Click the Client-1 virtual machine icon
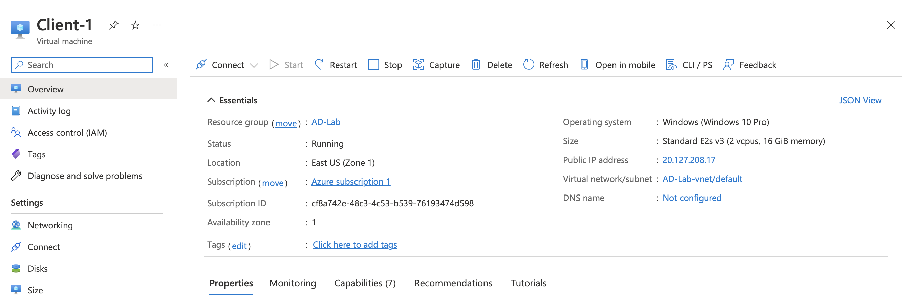Viewport: 904px width, 299px height. point(20,29)
